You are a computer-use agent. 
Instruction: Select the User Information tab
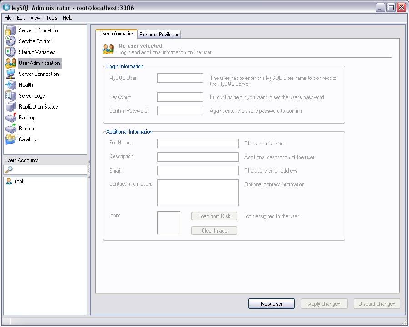click(x=117, y=34)
